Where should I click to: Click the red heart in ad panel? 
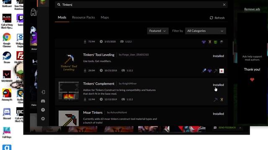click(252, 80)
